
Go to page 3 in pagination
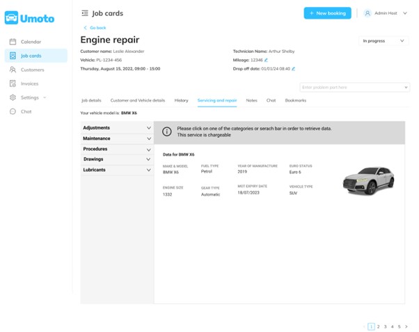[385, 326]
